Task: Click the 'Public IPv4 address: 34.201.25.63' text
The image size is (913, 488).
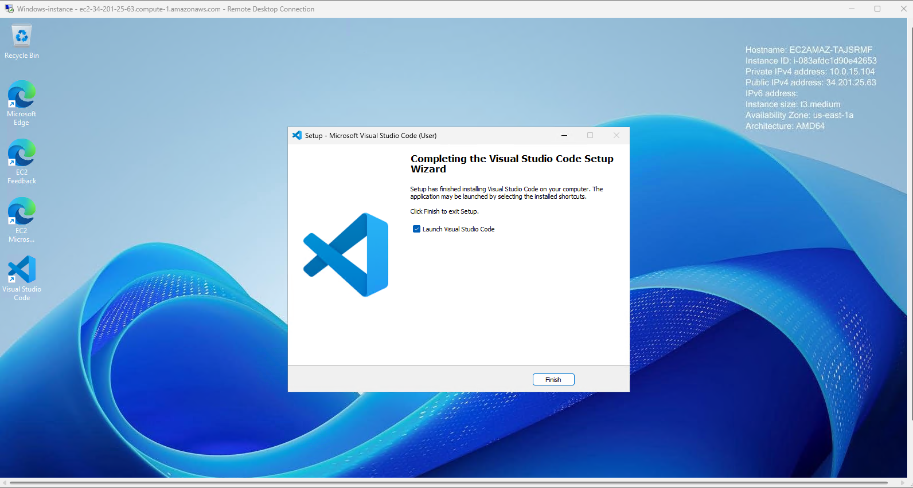Action: (811, 82)
